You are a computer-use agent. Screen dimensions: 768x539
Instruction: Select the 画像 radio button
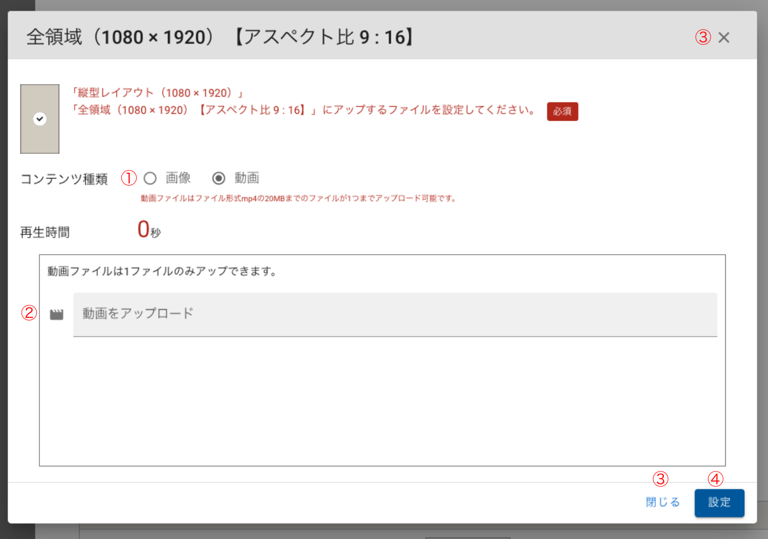pos(151,179)
